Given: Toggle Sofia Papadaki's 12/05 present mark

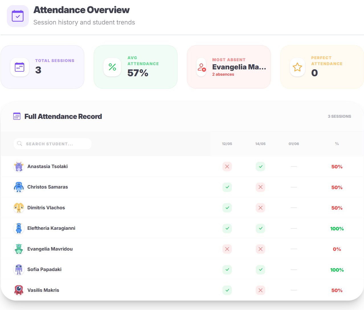Looking at the screenshot, I should coord(227,270).
